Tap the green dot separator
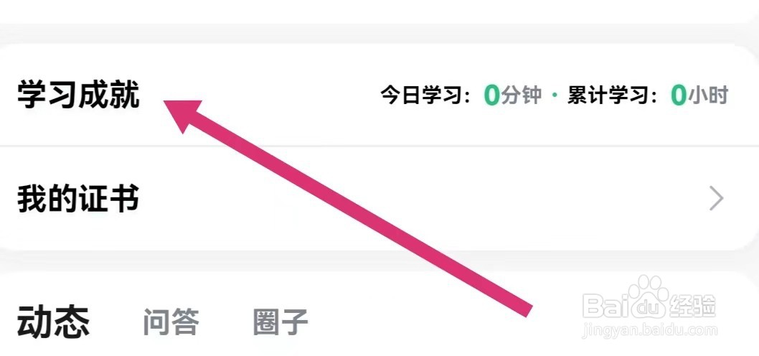This screenshot has height=356, width=759. 554,95
